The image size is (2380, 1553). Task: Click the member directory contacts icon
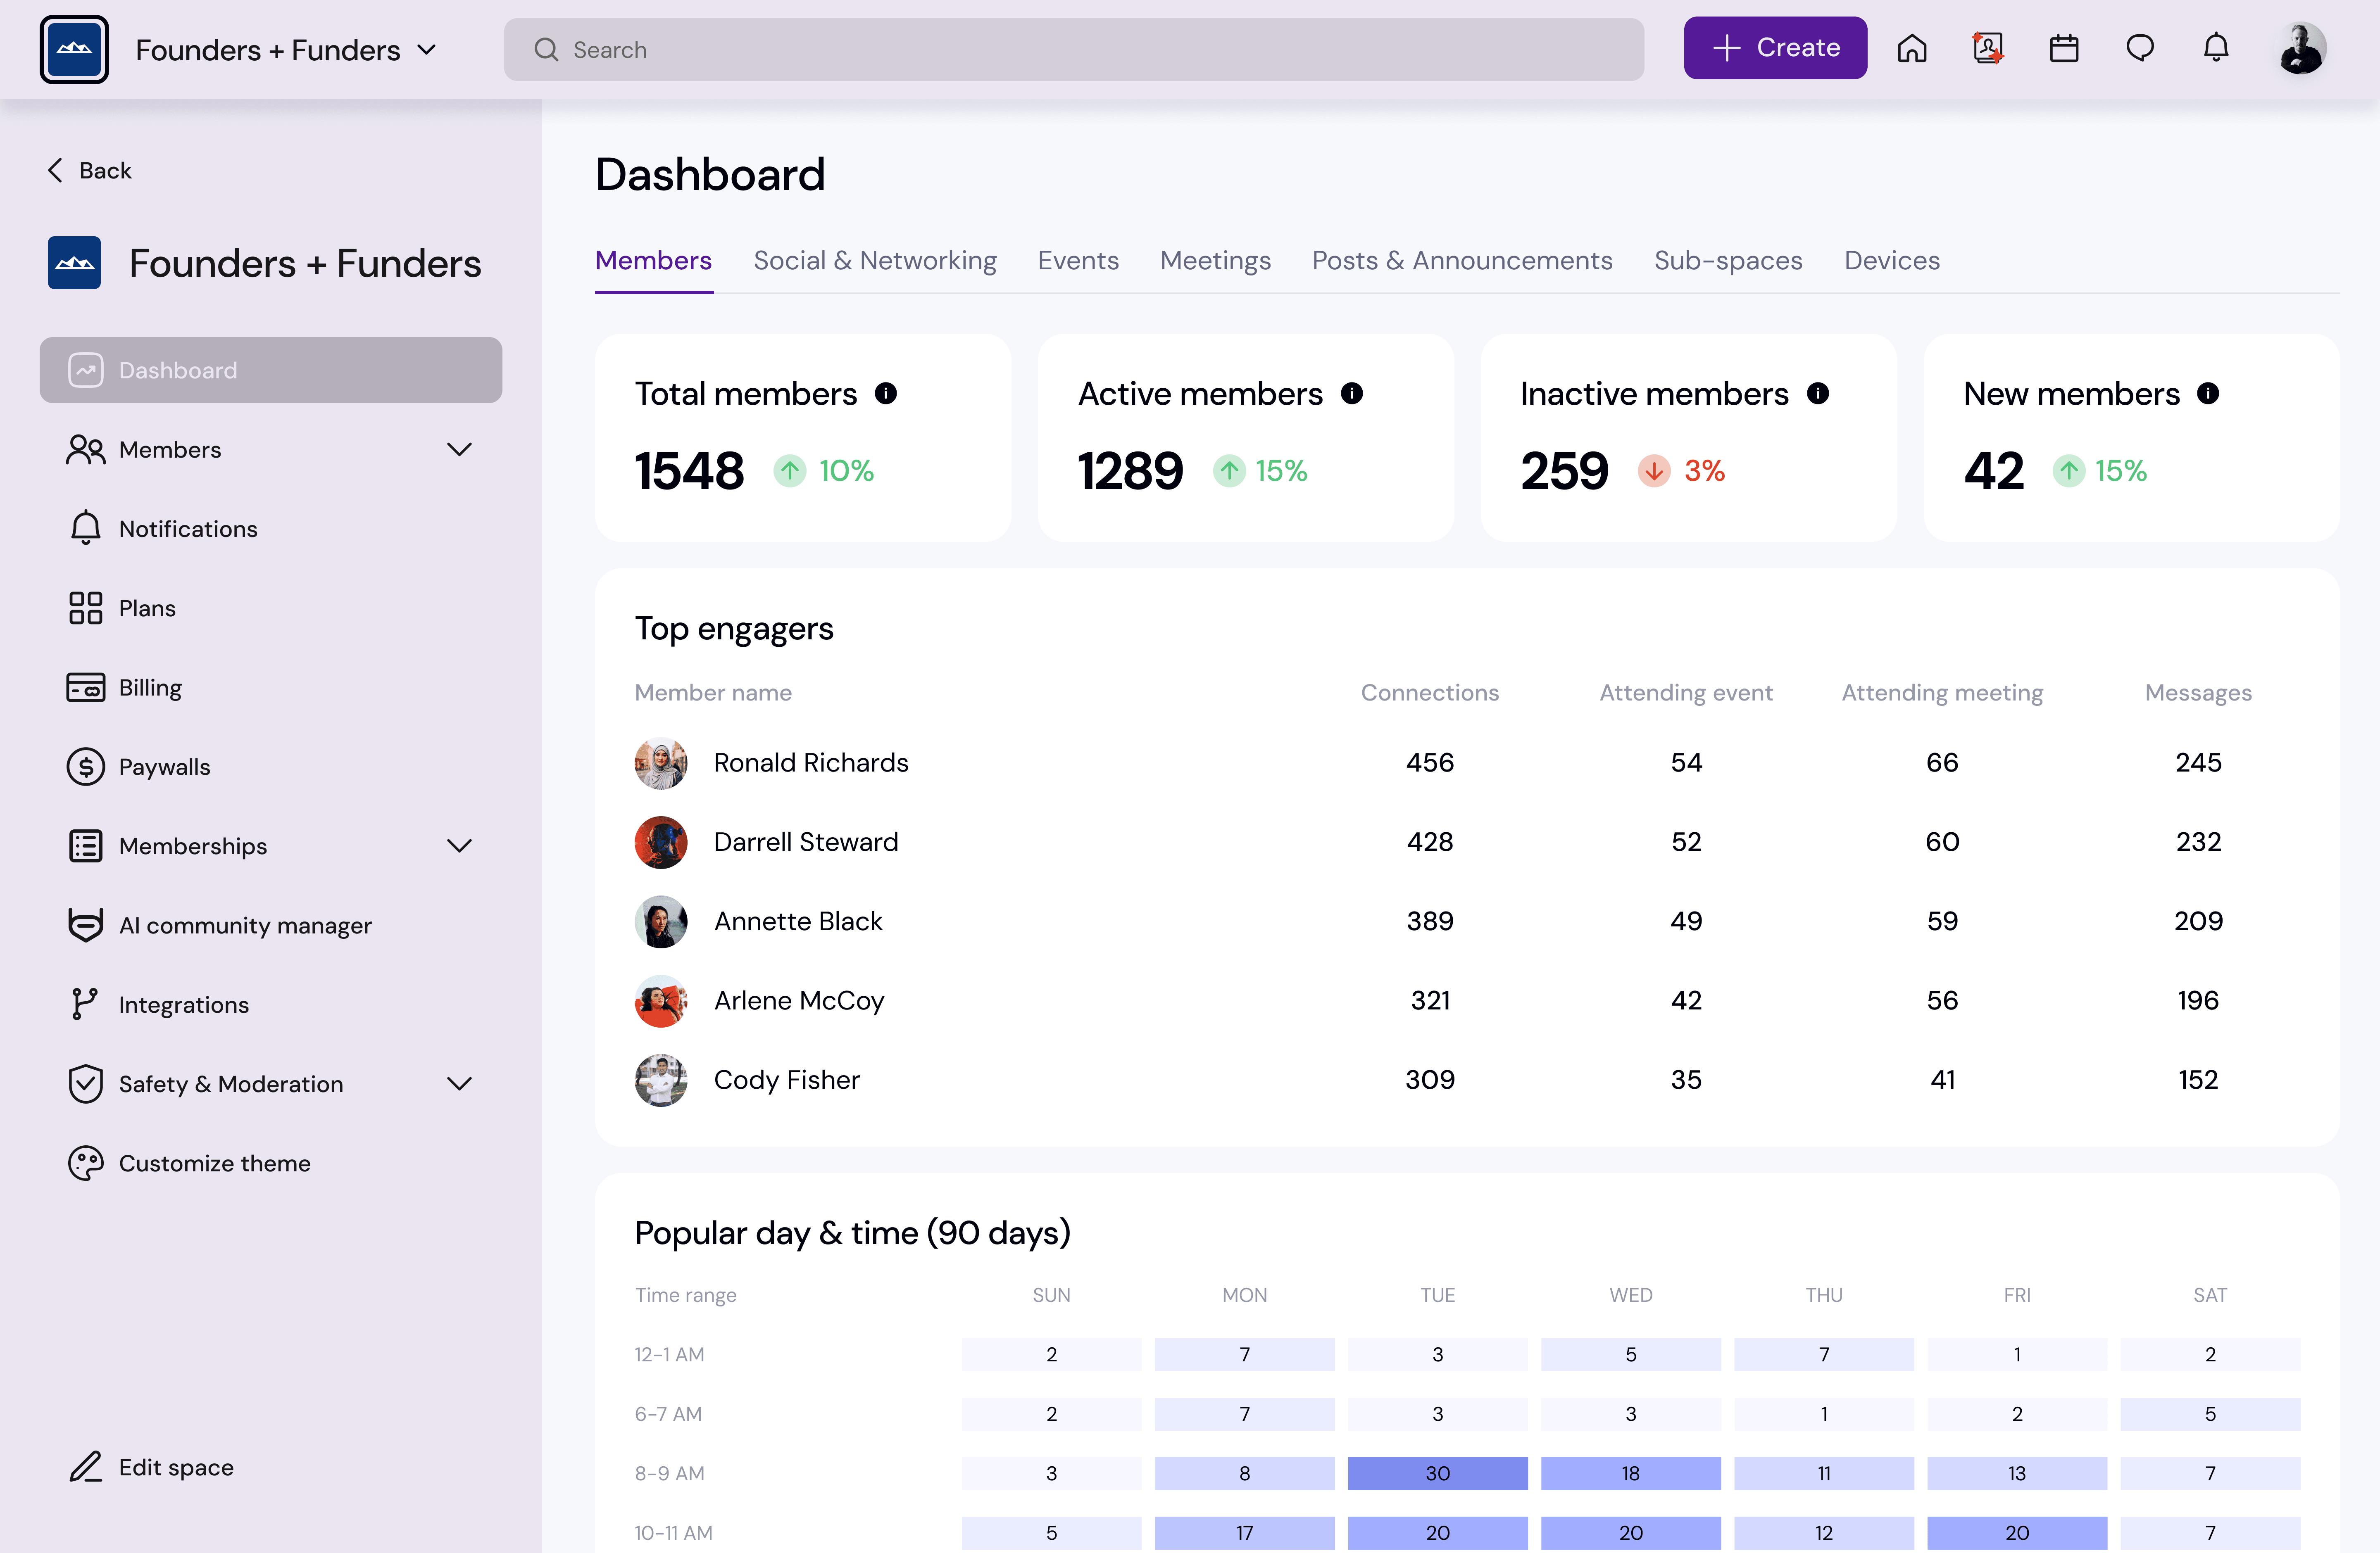[1987, 48]
